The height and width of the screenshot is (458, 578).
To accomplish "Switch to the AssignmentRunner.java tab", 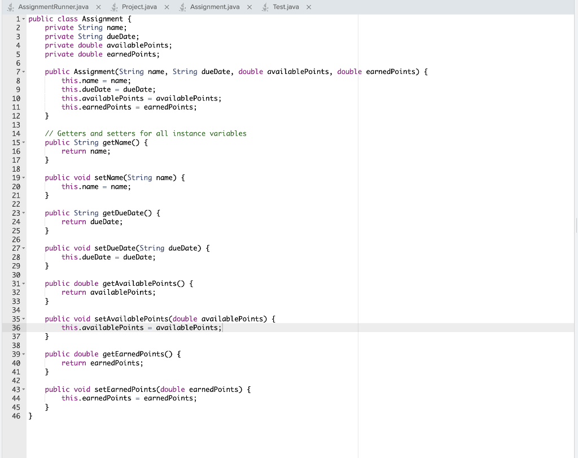I will click(53, 7).
